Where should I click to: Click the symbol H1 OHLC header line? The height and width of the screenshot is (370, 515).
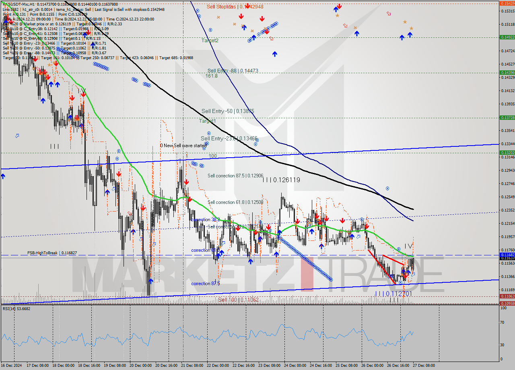click(60, 4)
